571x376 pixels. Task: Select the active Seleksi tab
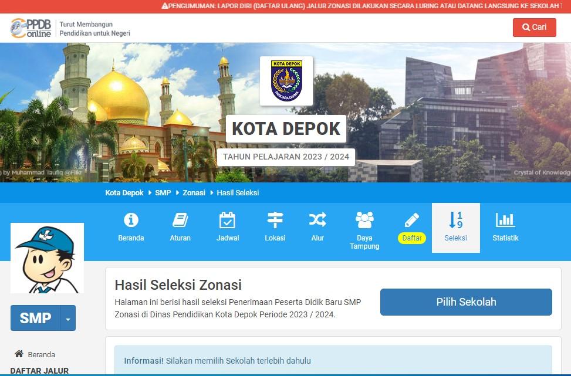coord(455,228)
